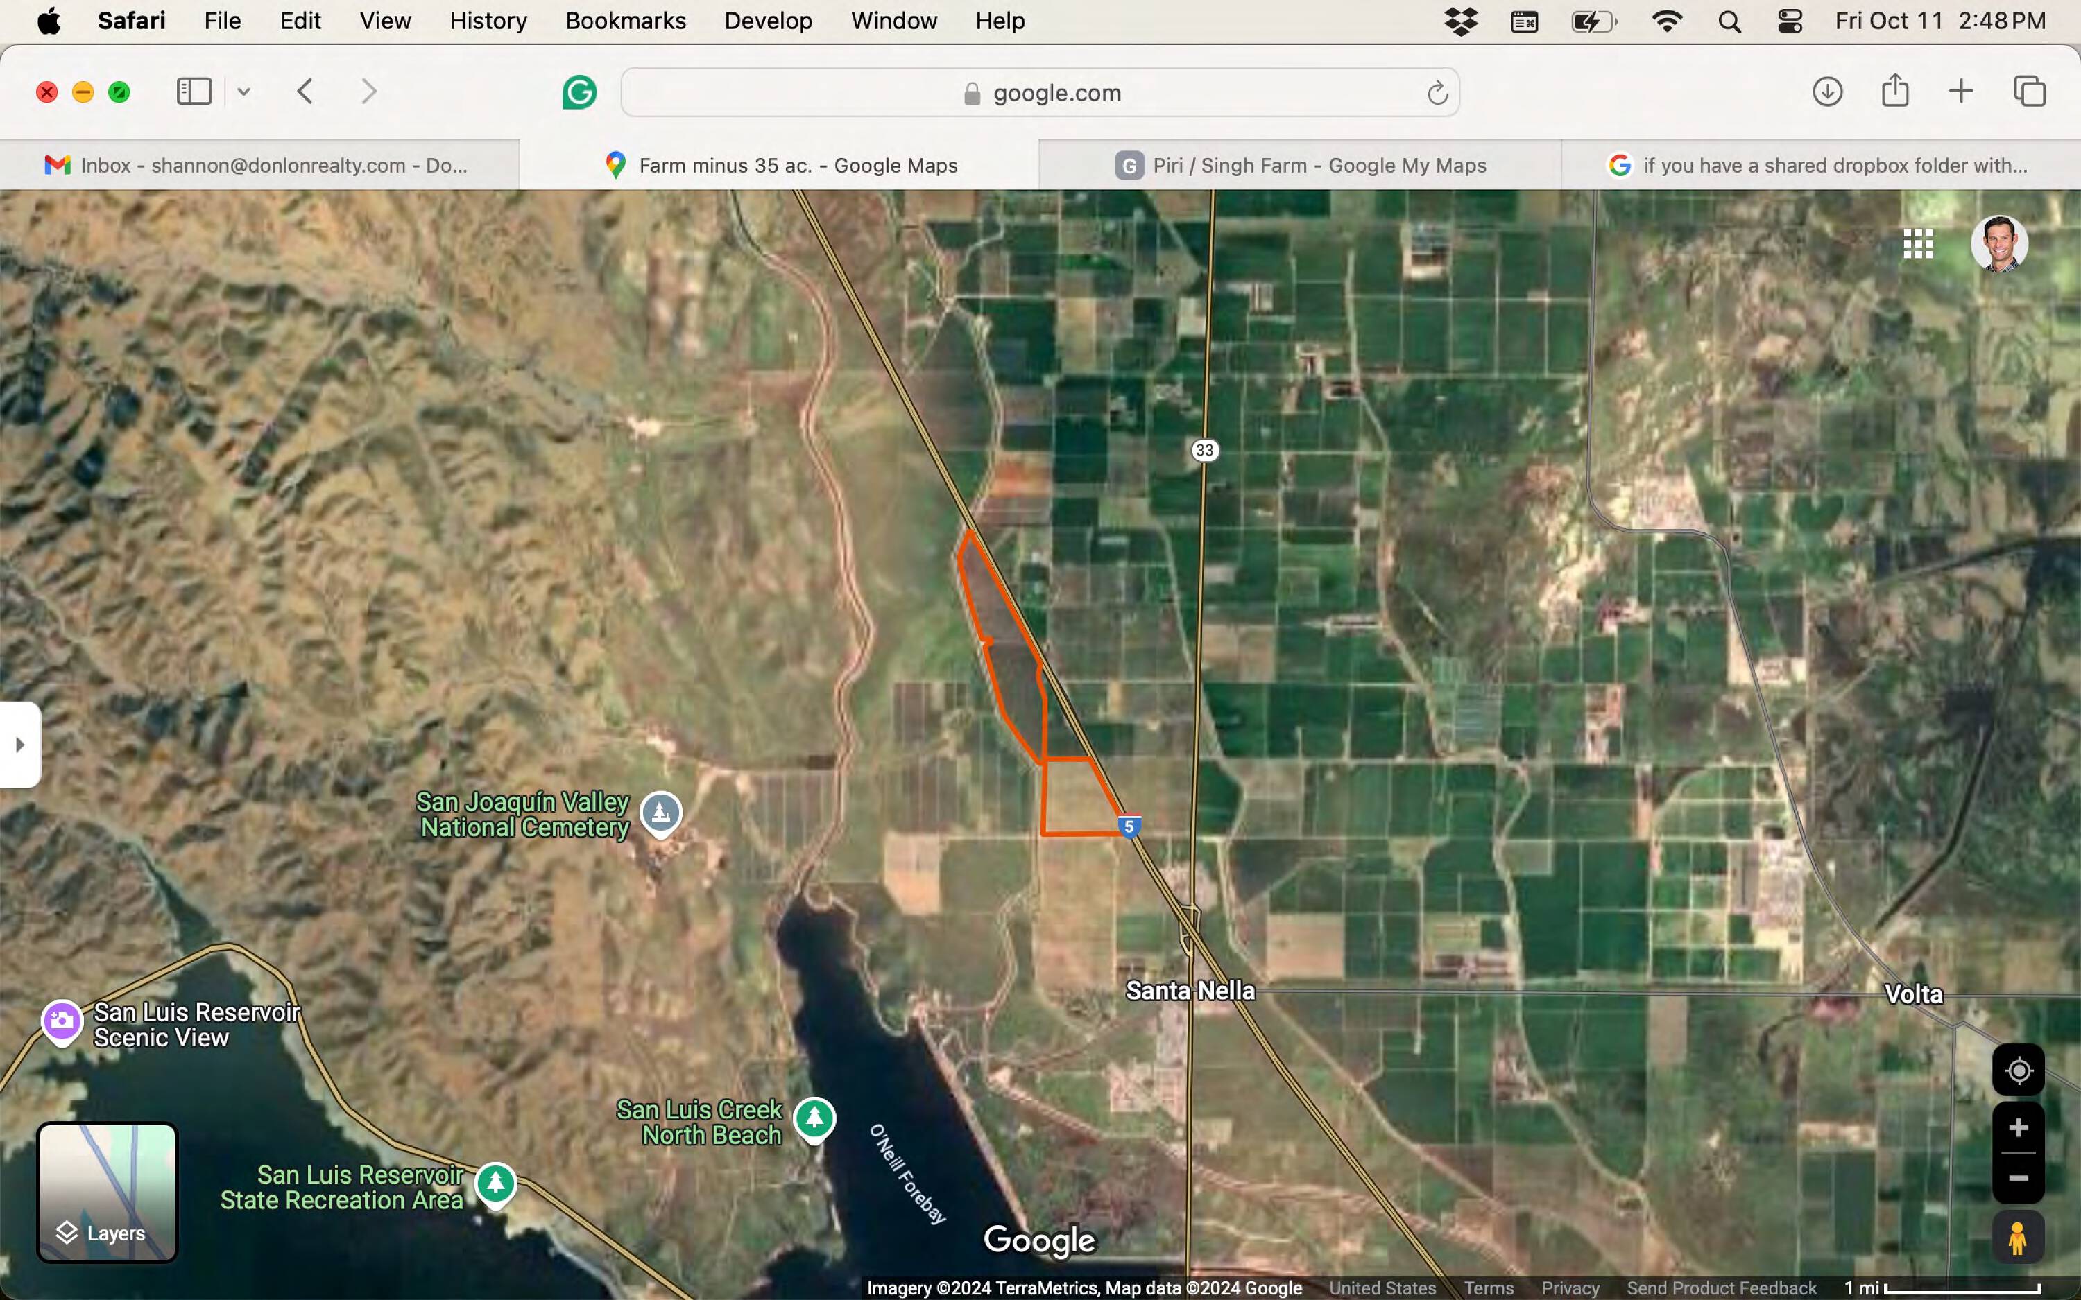Click the locate my position button

pos(2017,1071)
